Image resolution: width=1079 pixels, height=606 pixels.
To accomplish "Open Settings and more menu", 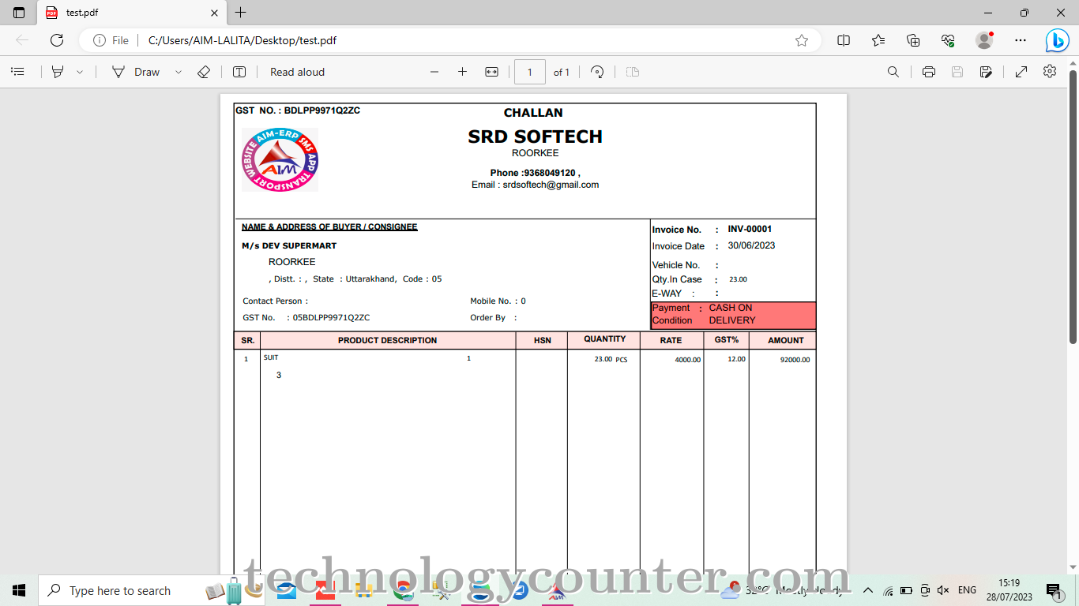I will pyautogui.click(x=1021, y=40).
